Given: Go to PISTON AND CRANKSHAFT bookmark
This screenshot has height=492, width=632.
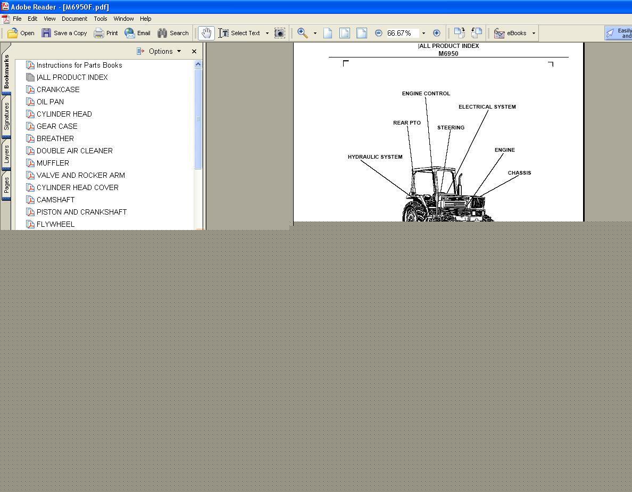Looking at the screenshot, I should click(x=81, y=212).
